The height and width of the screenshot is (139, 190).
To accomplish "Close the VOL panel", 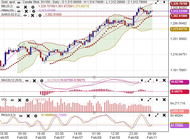I will [x=164, y=99].
